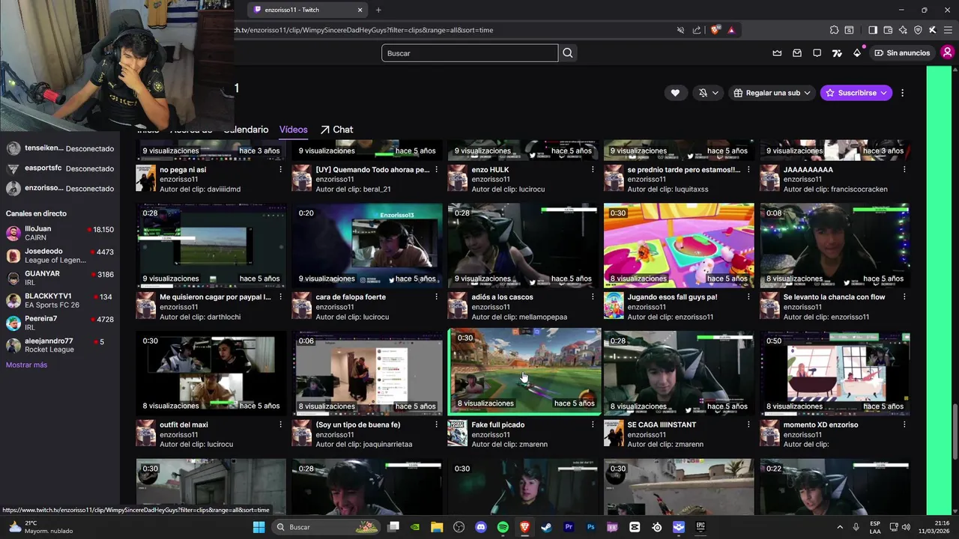Click the heart follow button
The image size is (959, 539).
coord(675,93)
